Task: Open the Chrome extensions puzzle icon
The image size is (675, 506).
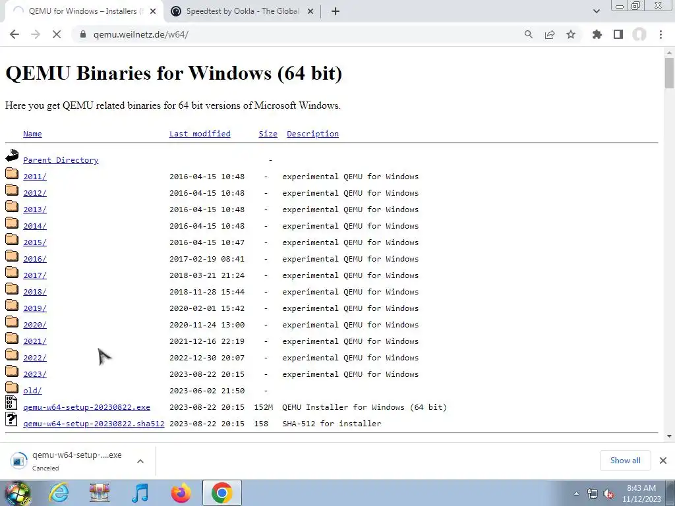Action: [597, 34]
